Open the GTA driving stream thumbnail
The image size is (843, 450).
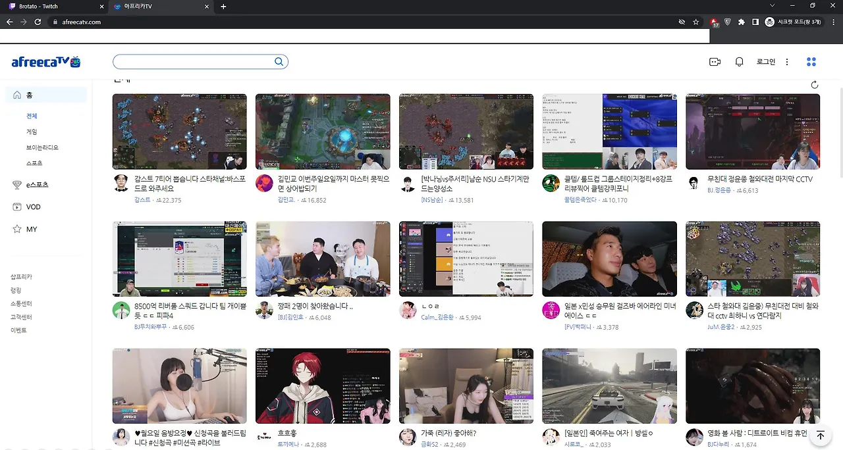point(609,386)
